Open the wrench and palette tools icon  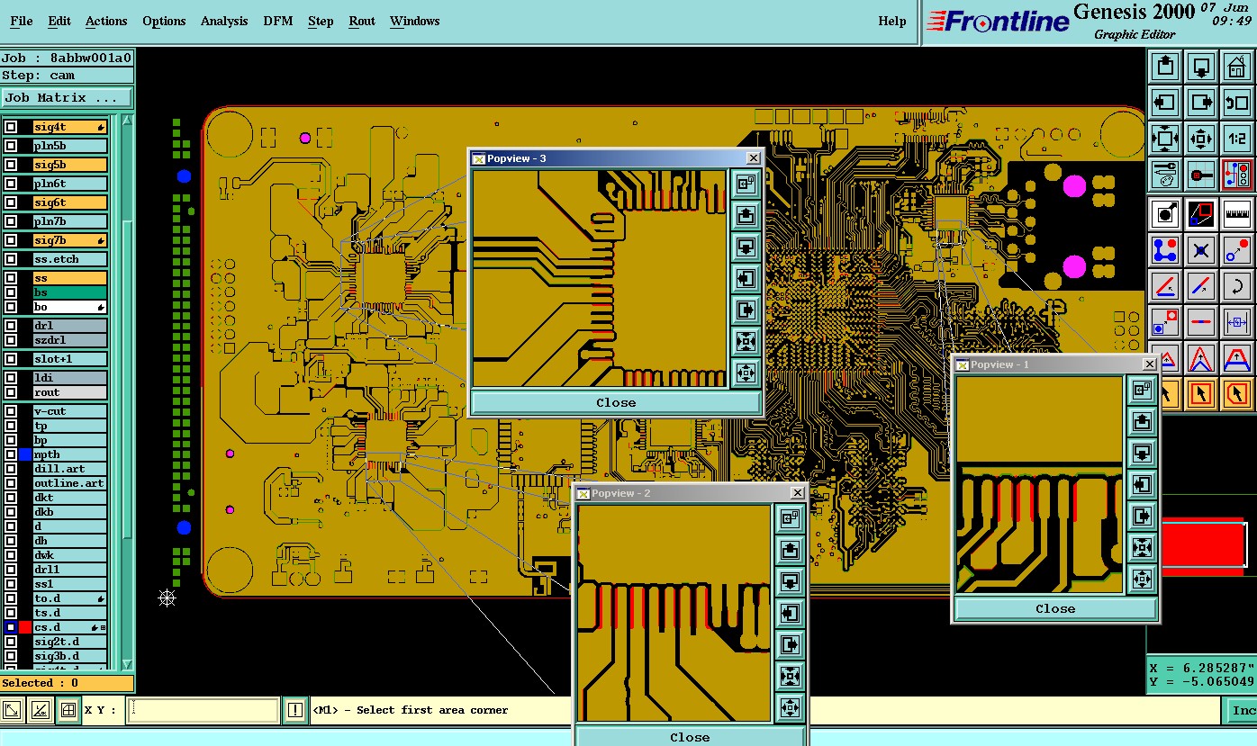click(x=1165, y=175)
